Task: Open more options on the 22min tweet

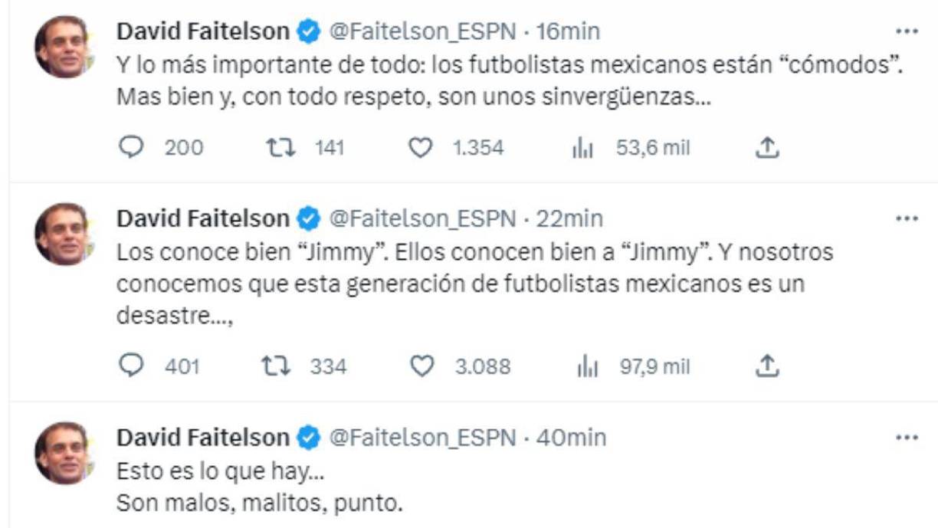Action: point(908,218)
